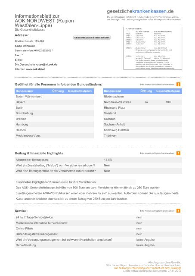Click the orange warning icon in Bundesländer section
The width and height of the screenshot is (195, 276).
click(x=178, y=85)
